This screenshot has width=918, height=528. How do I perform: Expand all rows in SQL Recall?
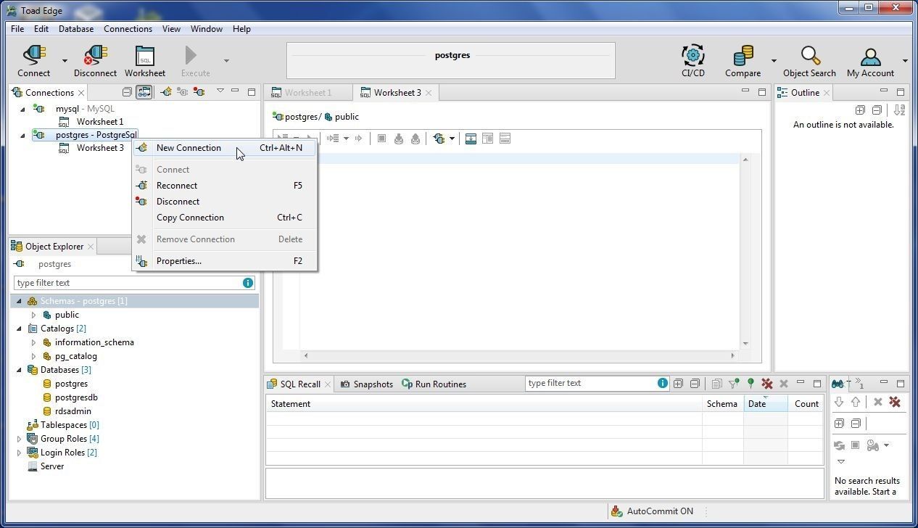tap(678, 384)
